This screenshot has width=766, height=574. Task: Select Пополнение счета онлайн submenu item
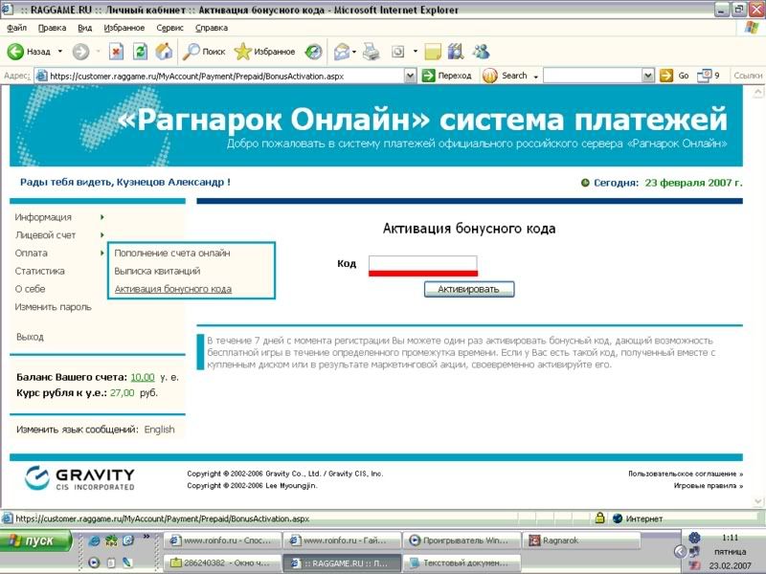coord(172,253)
